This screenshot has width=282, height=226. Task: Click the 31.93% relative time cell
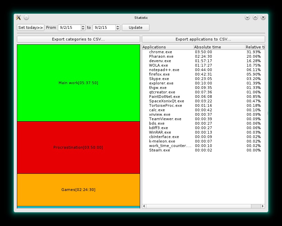coord(253,52)
